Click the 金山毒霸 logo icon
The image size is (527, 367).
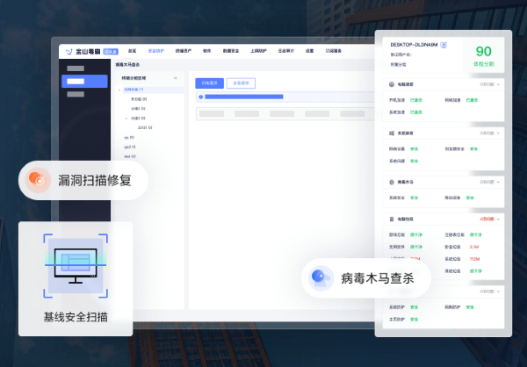pyautogui.click(x=69, y=52)
